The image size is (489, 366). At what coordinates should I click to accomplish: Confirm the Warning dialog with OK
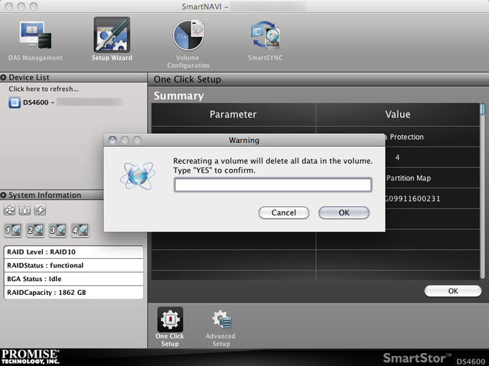click(344, 213)
